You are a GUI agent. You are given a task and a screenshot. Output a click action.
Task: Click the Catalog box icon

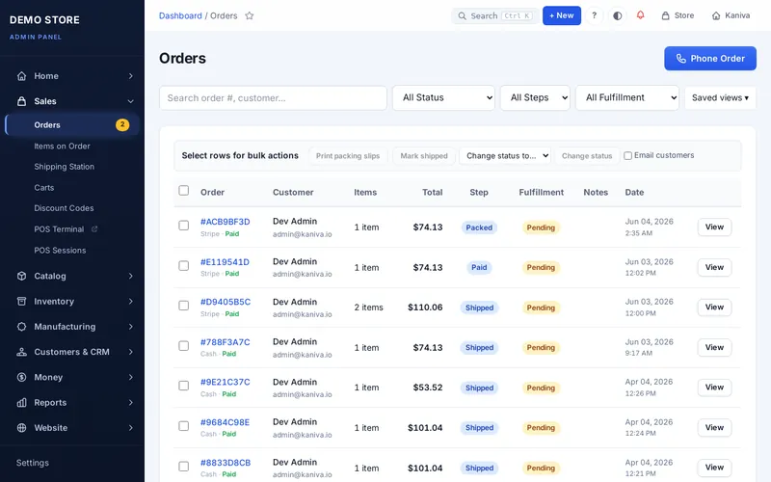(21, 276)
